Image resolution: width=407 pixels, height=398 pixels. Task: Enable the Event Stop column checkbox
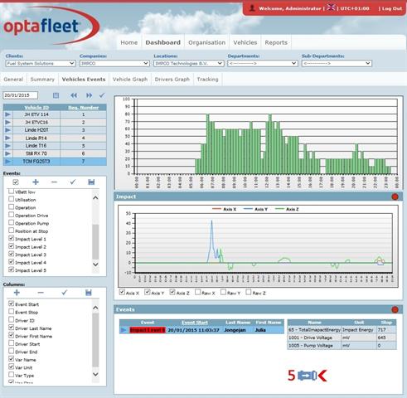(x=11, y=312)
